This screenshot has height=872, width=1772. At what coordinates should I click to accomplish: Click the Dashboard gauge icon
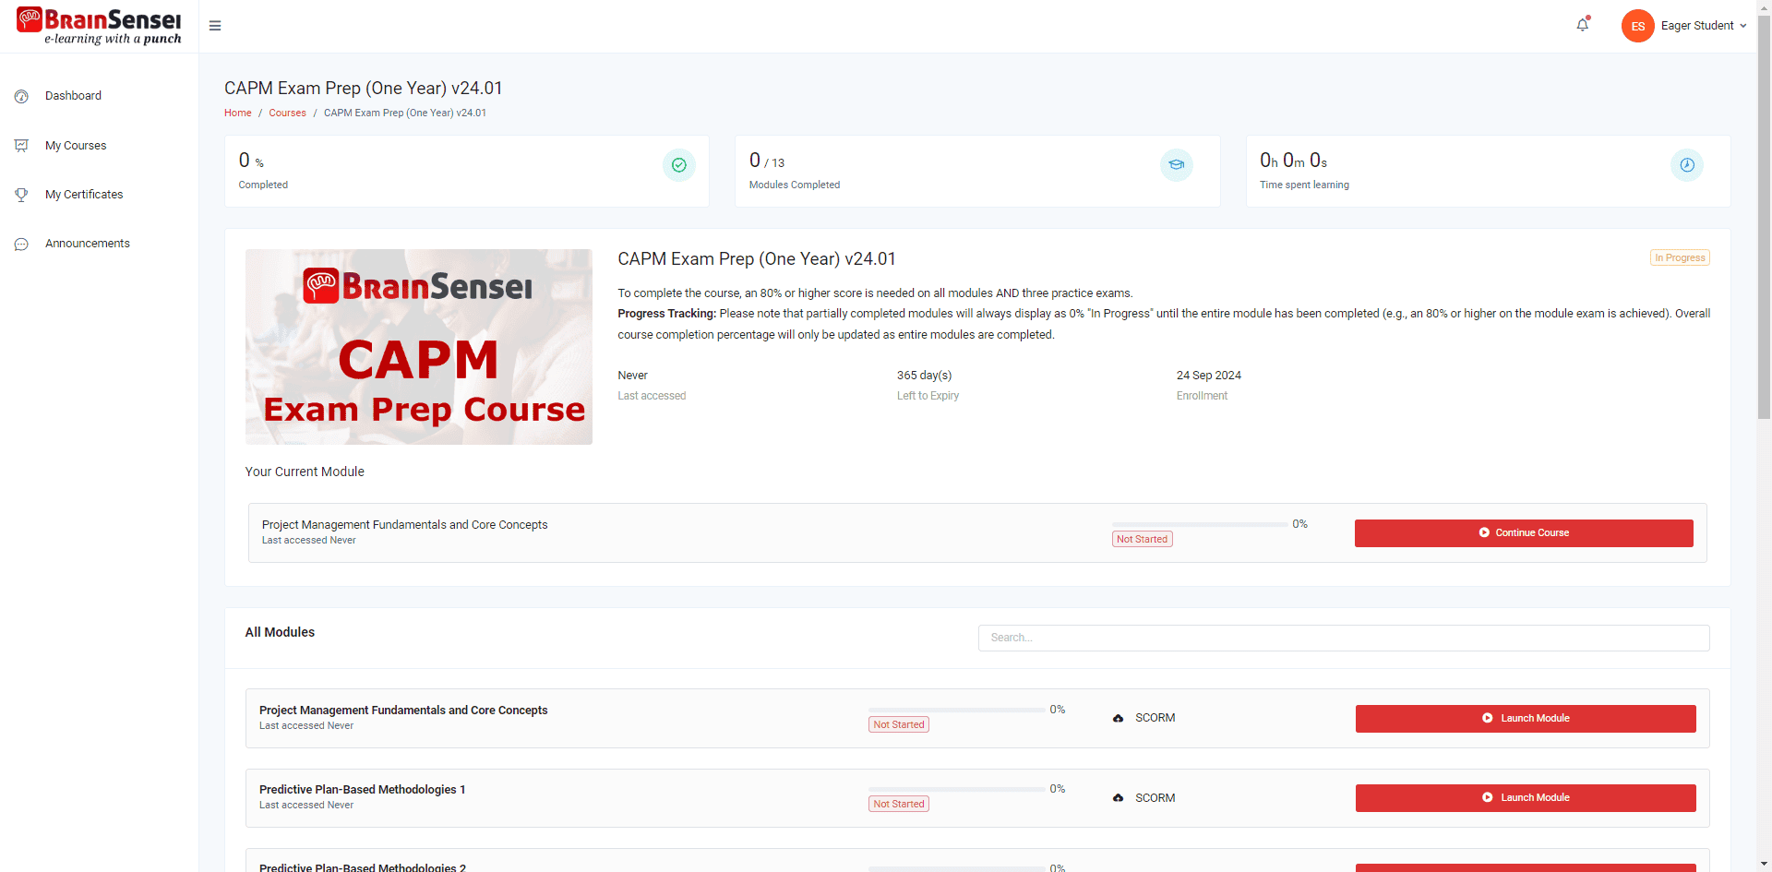point(22,96)
